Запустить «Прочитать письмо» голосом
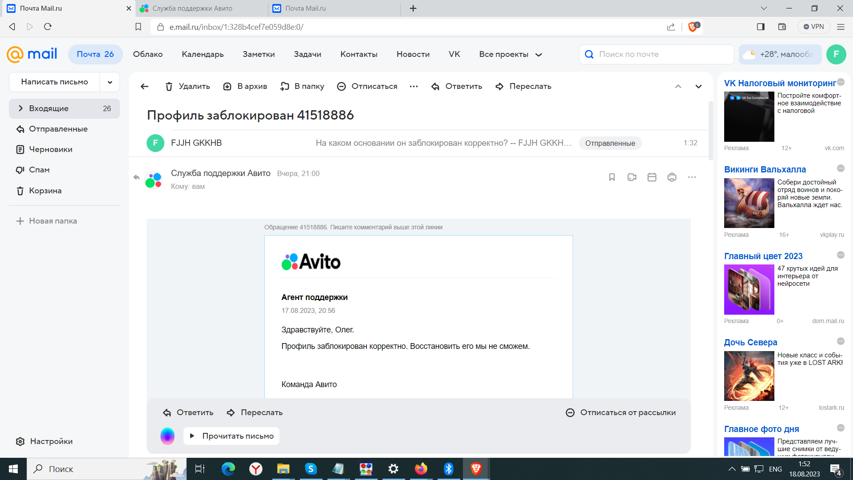The width and height of the screenshot is (853, 480). click(231, 436)
